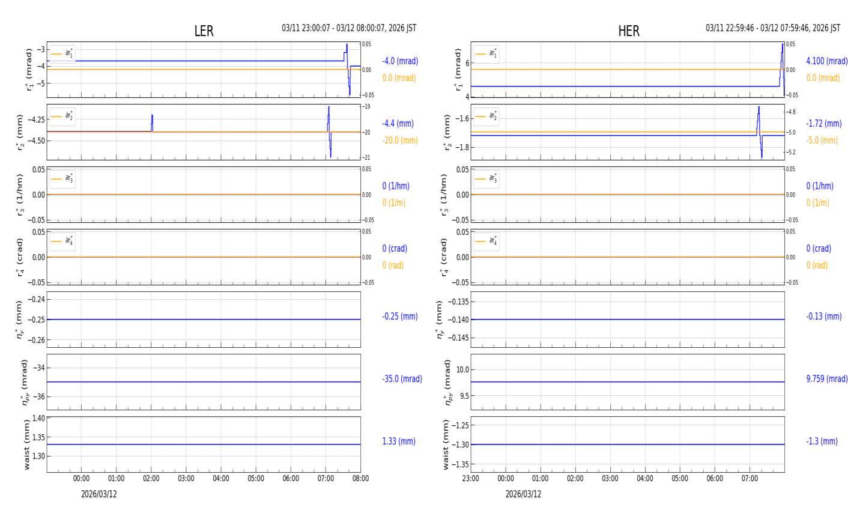Click the HER r2 plot legend box

(x=486, y=117)
